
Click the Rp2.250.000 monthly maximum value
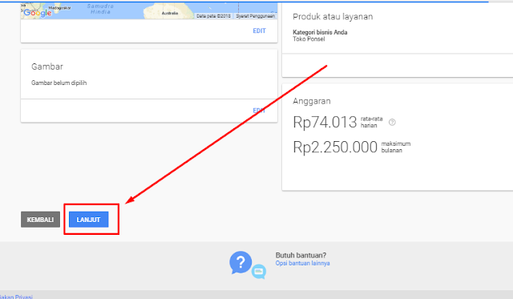tap(335, 147)
